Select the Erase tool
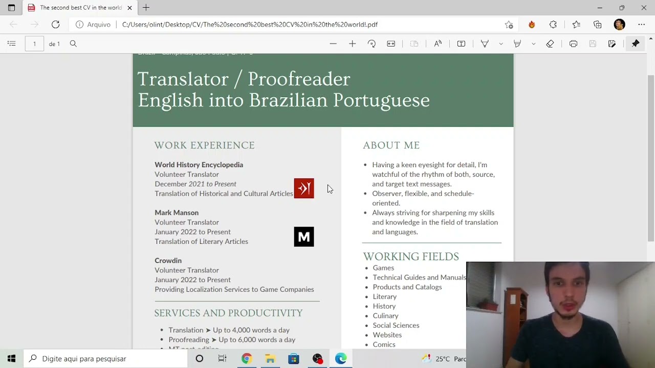Viewport: 655px width, 368px height. click(550, 44)
